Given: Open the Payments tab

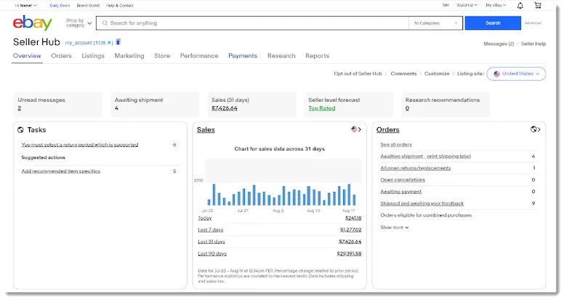Looking at the screenshot, I should point(243,56).
